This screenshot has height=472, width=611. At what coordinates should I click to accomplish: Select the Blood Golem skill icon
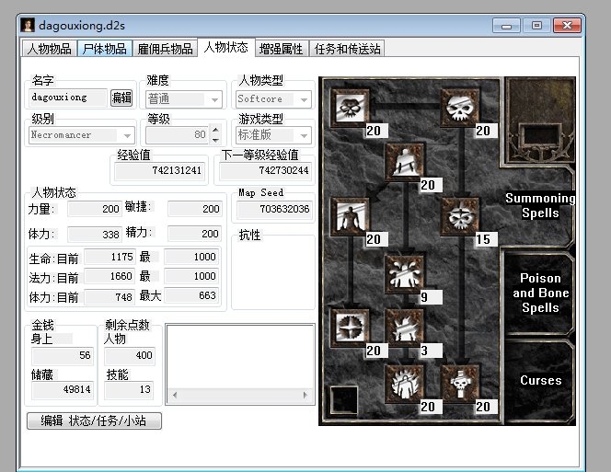(405, 274)
